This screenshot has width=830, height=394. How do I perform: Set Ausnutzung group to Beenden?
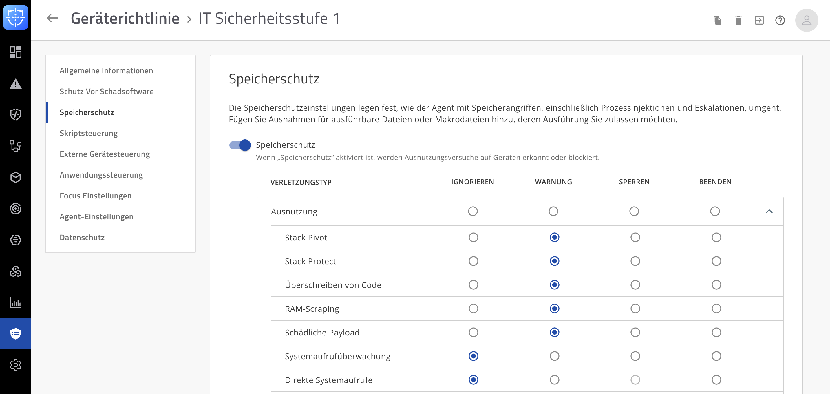tap(715, 211)
